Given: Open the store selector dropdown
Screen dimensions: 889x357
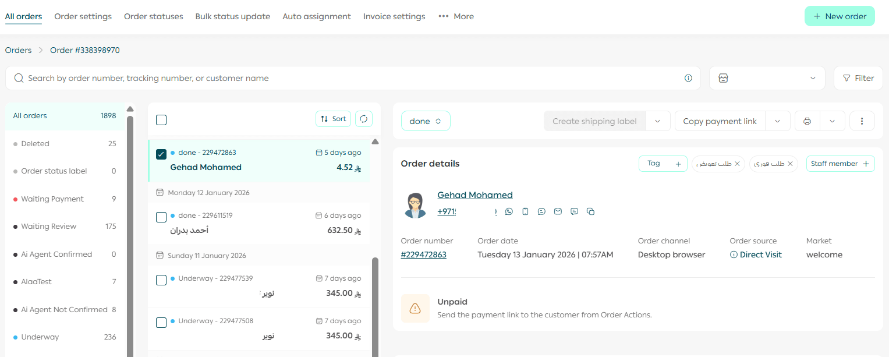Looking at the screenshot, I should [767, 78].
